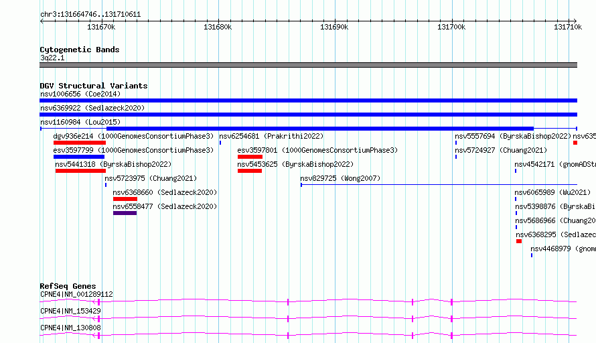Open variant label esv3597799
This screenshot has height=343, width=596.
tap(133, 150)
